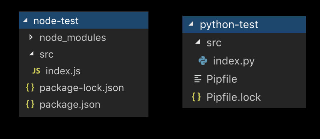The width and height of the screenshot is (320, 139).
Task: Open the index.js file
Action: point(63,71)
